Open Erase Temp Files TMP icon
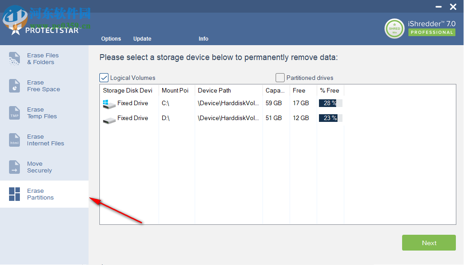Image resolution: width=464 pixels, height=265 pixels. point(14,113)
